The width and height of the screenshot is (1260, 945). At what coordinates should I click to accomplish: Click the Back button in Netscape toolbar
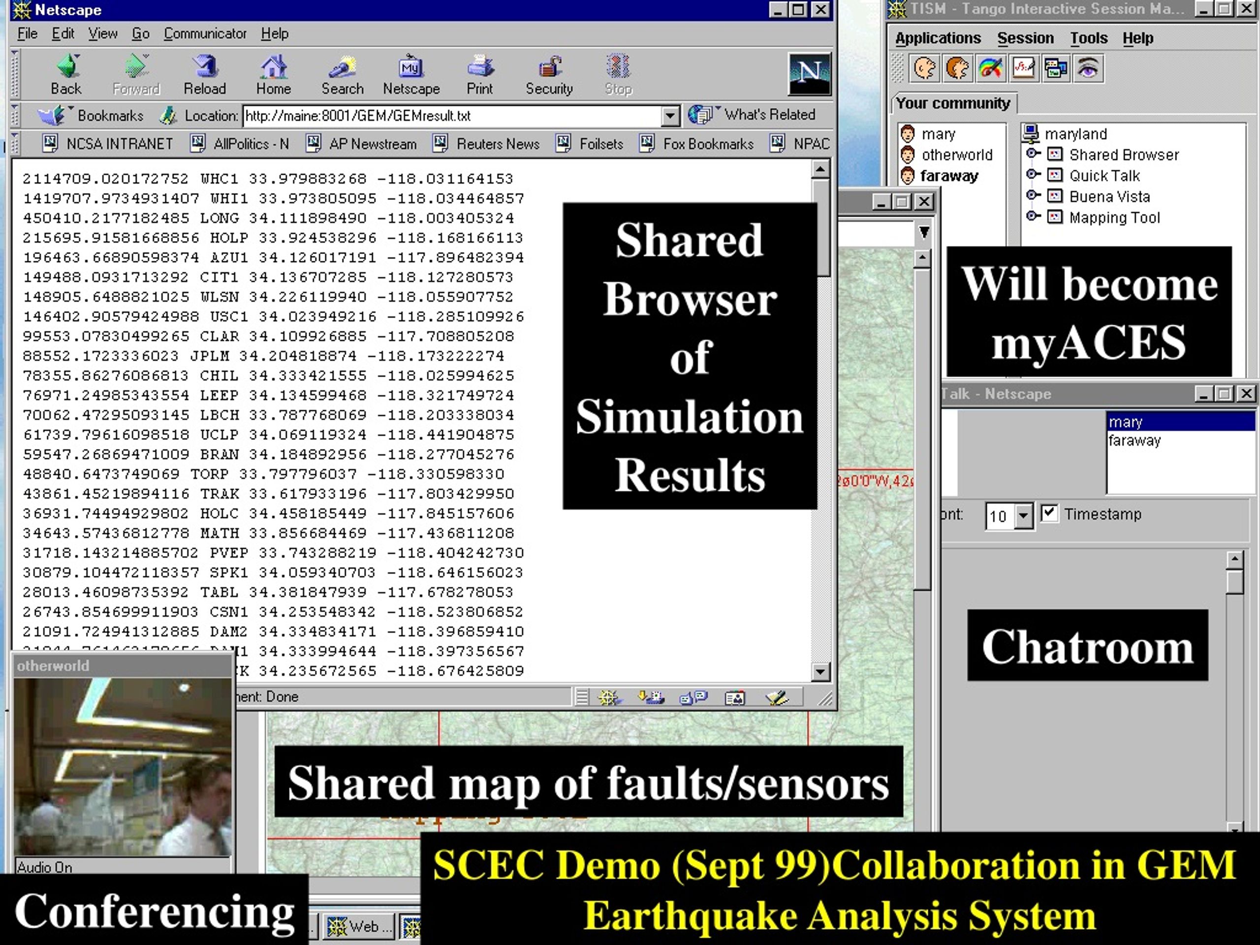(x=66, y=74)
